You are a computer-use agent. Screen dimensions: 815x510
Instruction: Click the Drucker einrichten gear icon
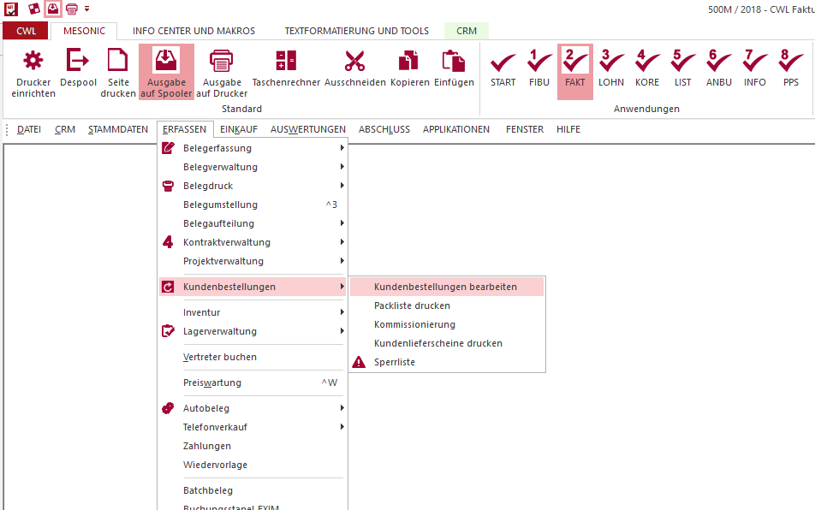33,62
